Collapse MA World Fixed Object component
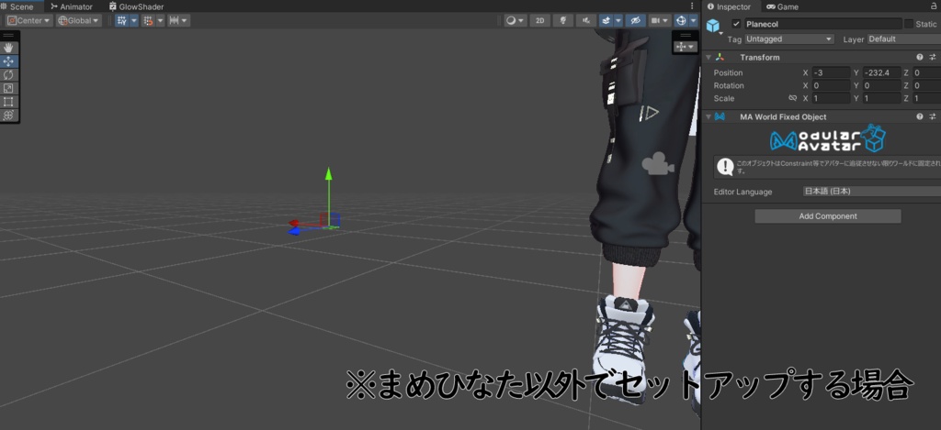941x430 pixels. pos(709,116)
